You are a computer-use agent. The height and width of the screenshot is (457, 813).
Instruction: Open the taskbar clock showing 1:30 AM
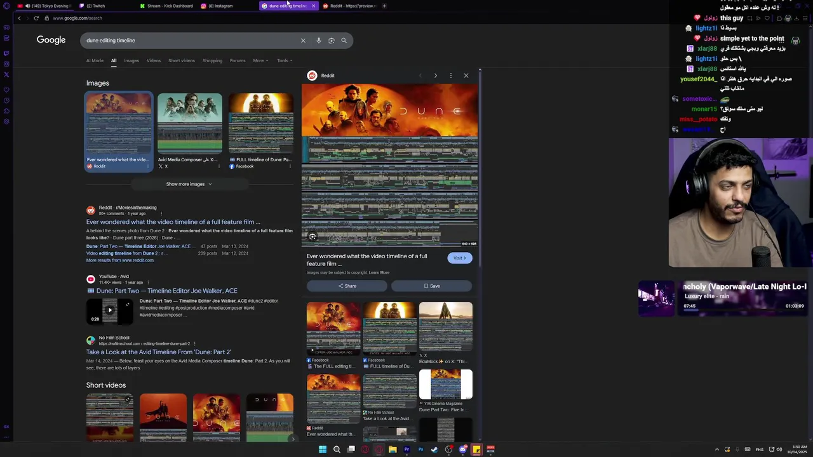pyautogui.click(x=798, y=449)
